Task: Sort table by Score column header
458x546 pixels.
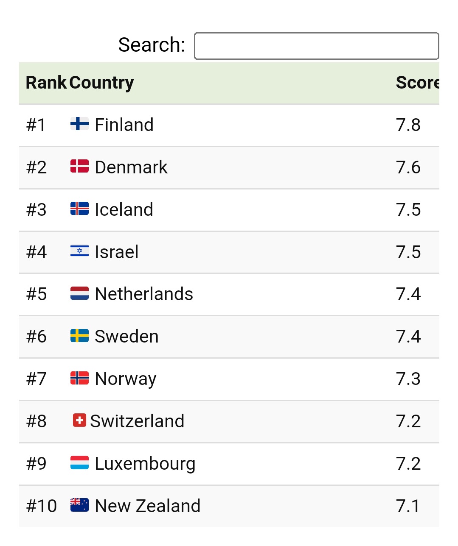Action: click(417, 83)
